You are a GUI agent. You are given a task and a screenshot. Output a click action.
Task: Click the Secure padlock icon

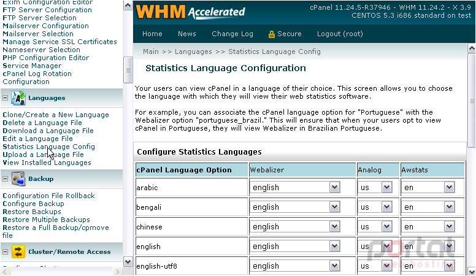pos(271,34)
